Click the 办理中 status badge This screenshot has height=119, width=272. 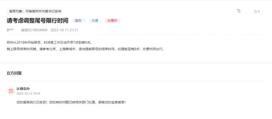tap(112, 21)
